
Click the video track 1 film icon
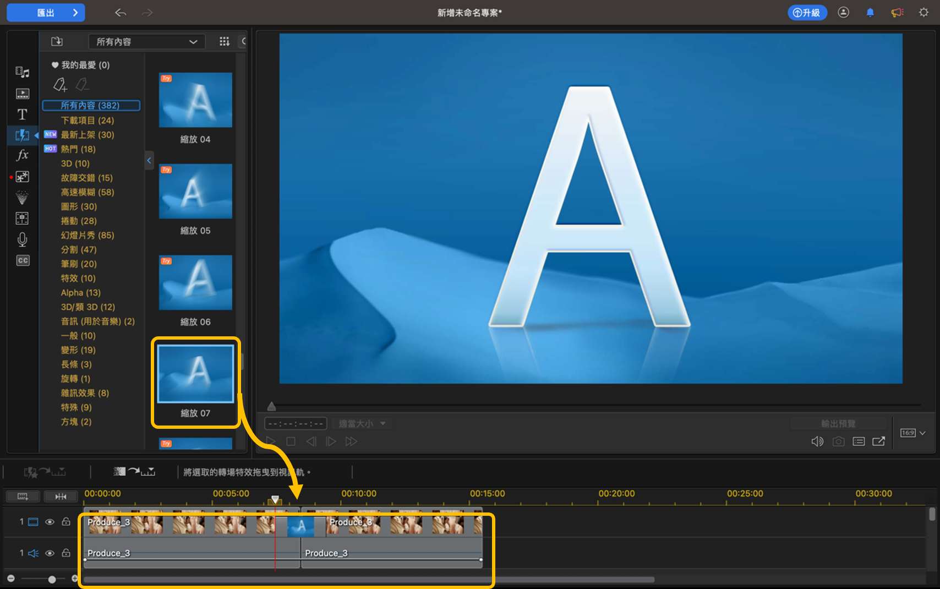point(33,522)
